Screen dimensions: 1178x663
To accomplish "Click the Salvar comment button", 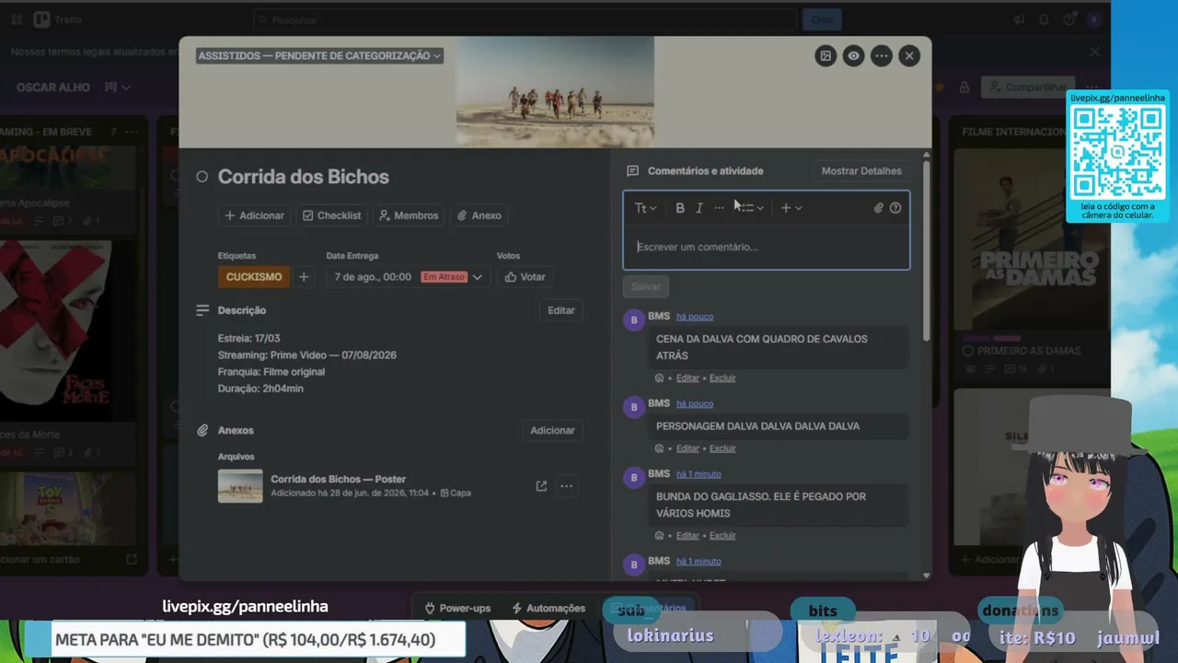I will click(x=646, y=286).
